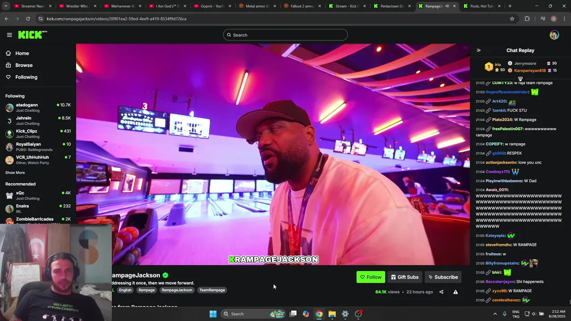Open the user profile avatar at top right
Viewport: 571px width, 321px height.
(554, 35)
